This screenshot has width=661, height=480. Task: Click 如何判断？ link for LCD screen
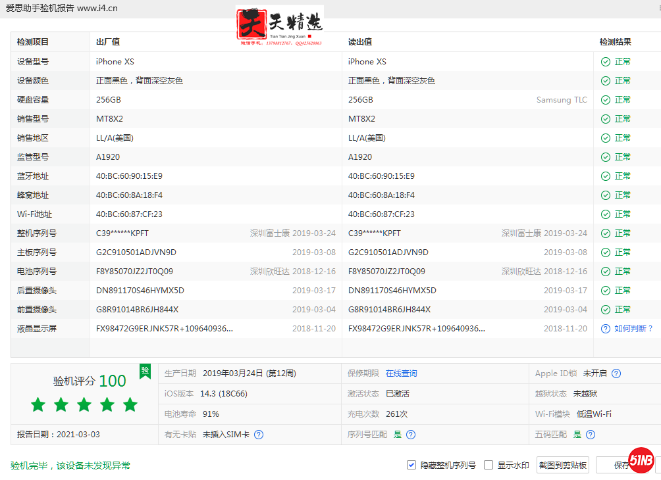click(x=633, y=329)
